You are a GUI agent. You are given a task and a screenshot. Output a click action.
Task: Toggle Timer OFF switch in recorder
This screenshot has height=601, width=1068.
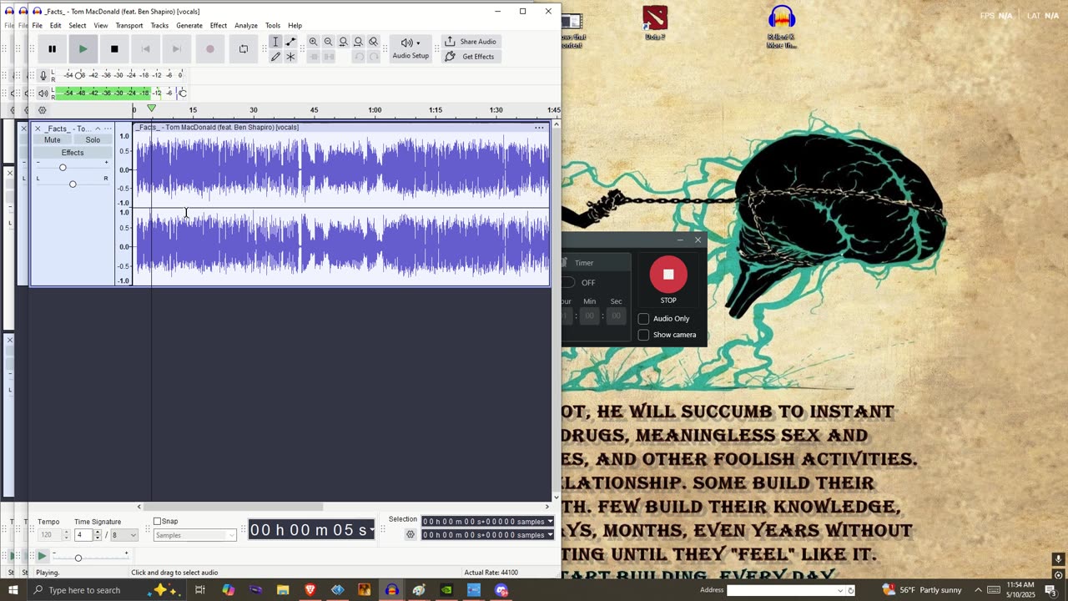(569, 282)
